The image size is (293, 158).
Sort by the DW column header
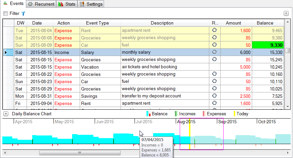click(21, 23)
